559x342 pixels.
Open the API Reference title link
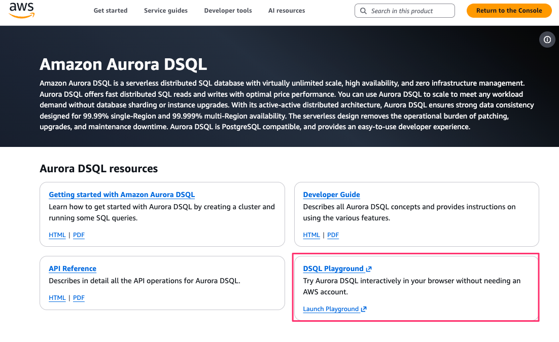click(73, 269)
